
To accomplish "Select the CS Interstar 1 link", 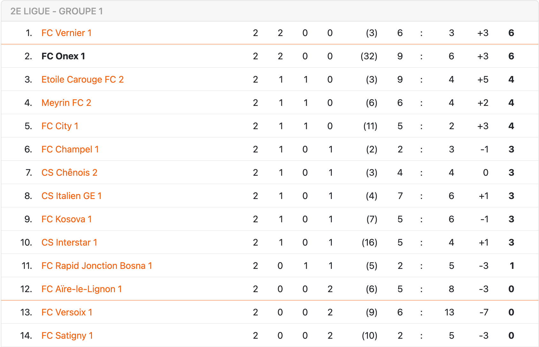I will pyautogui.click(x=69, y=242).
